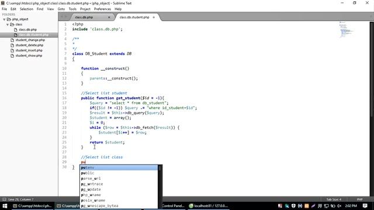Click the '//Select list student' comment

coord(104,93)
